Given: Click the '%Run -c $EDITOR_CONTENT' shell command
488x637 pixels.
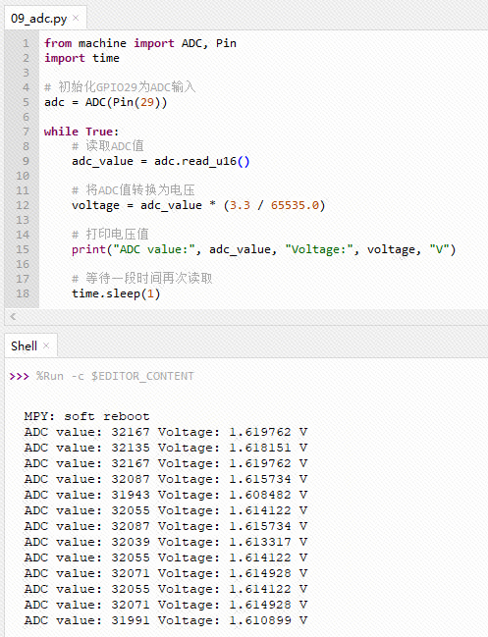Looking at the screenshot, I should (x=115, y=376).
